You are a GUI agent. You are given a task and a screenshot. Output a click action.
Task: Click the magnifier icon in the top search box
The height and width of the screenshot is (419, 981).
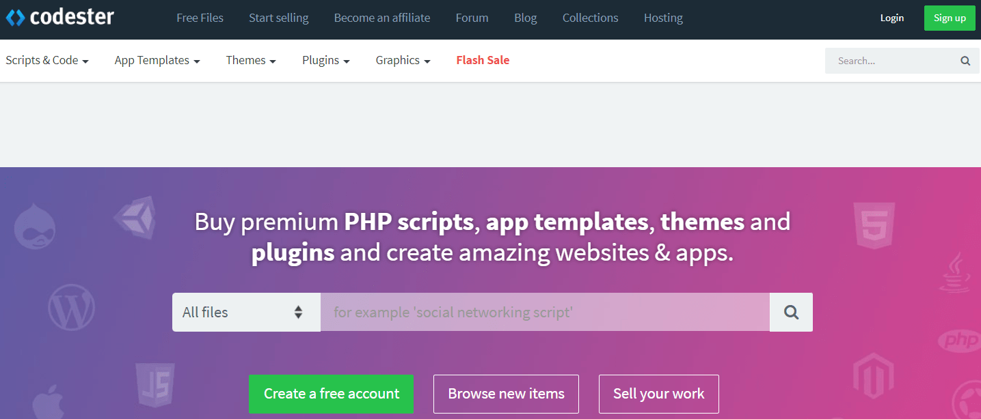pyautogui.click(x=965, y=61)
